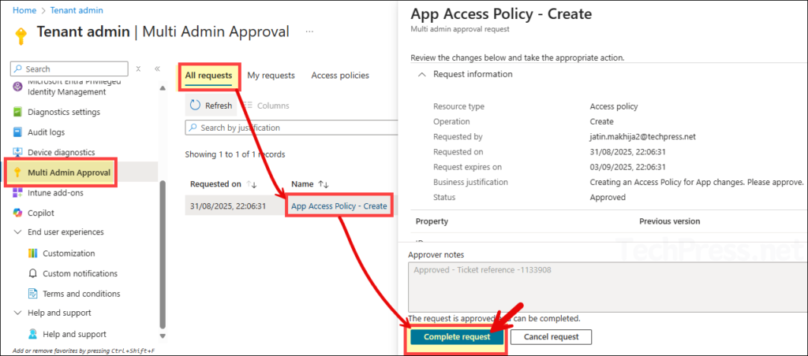
Task: Click the Search by justification field
Action: [x=292, y=128]
